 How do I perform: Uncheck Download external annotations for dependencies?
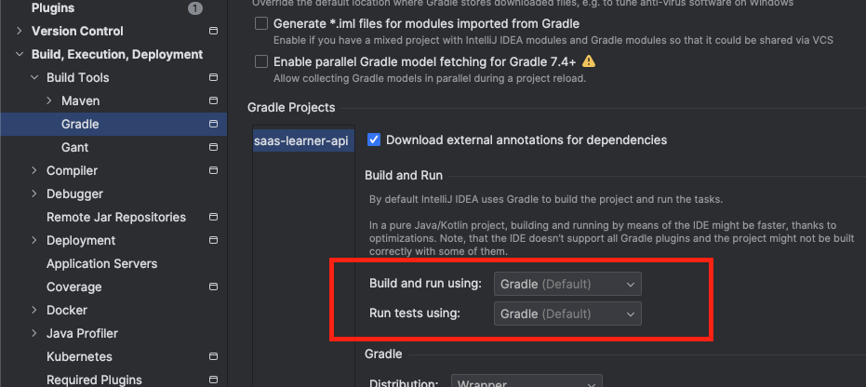(374, 140)
